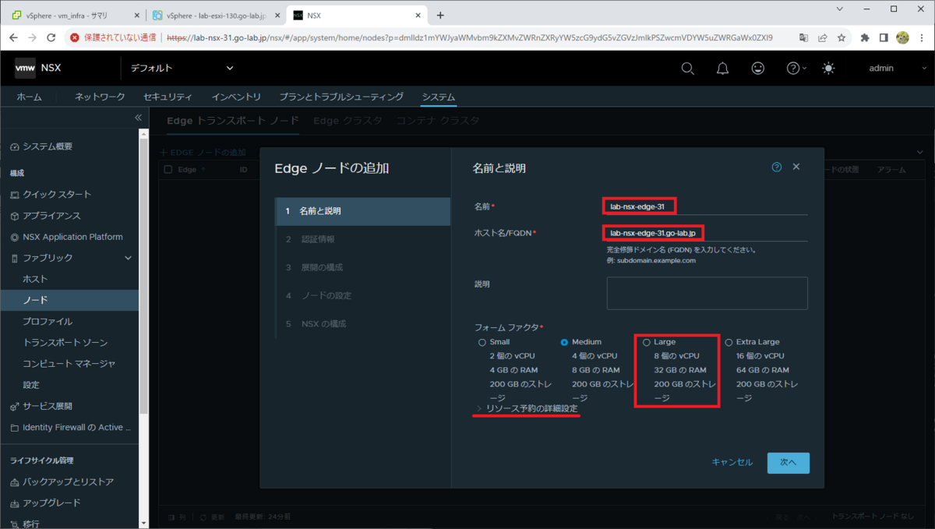Open the ホーム tab
This screenshot has width=935, height=529.
(x=29, y=97)
